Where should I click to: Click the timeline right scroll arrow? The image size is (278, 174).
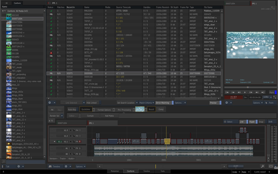point(224,167)
